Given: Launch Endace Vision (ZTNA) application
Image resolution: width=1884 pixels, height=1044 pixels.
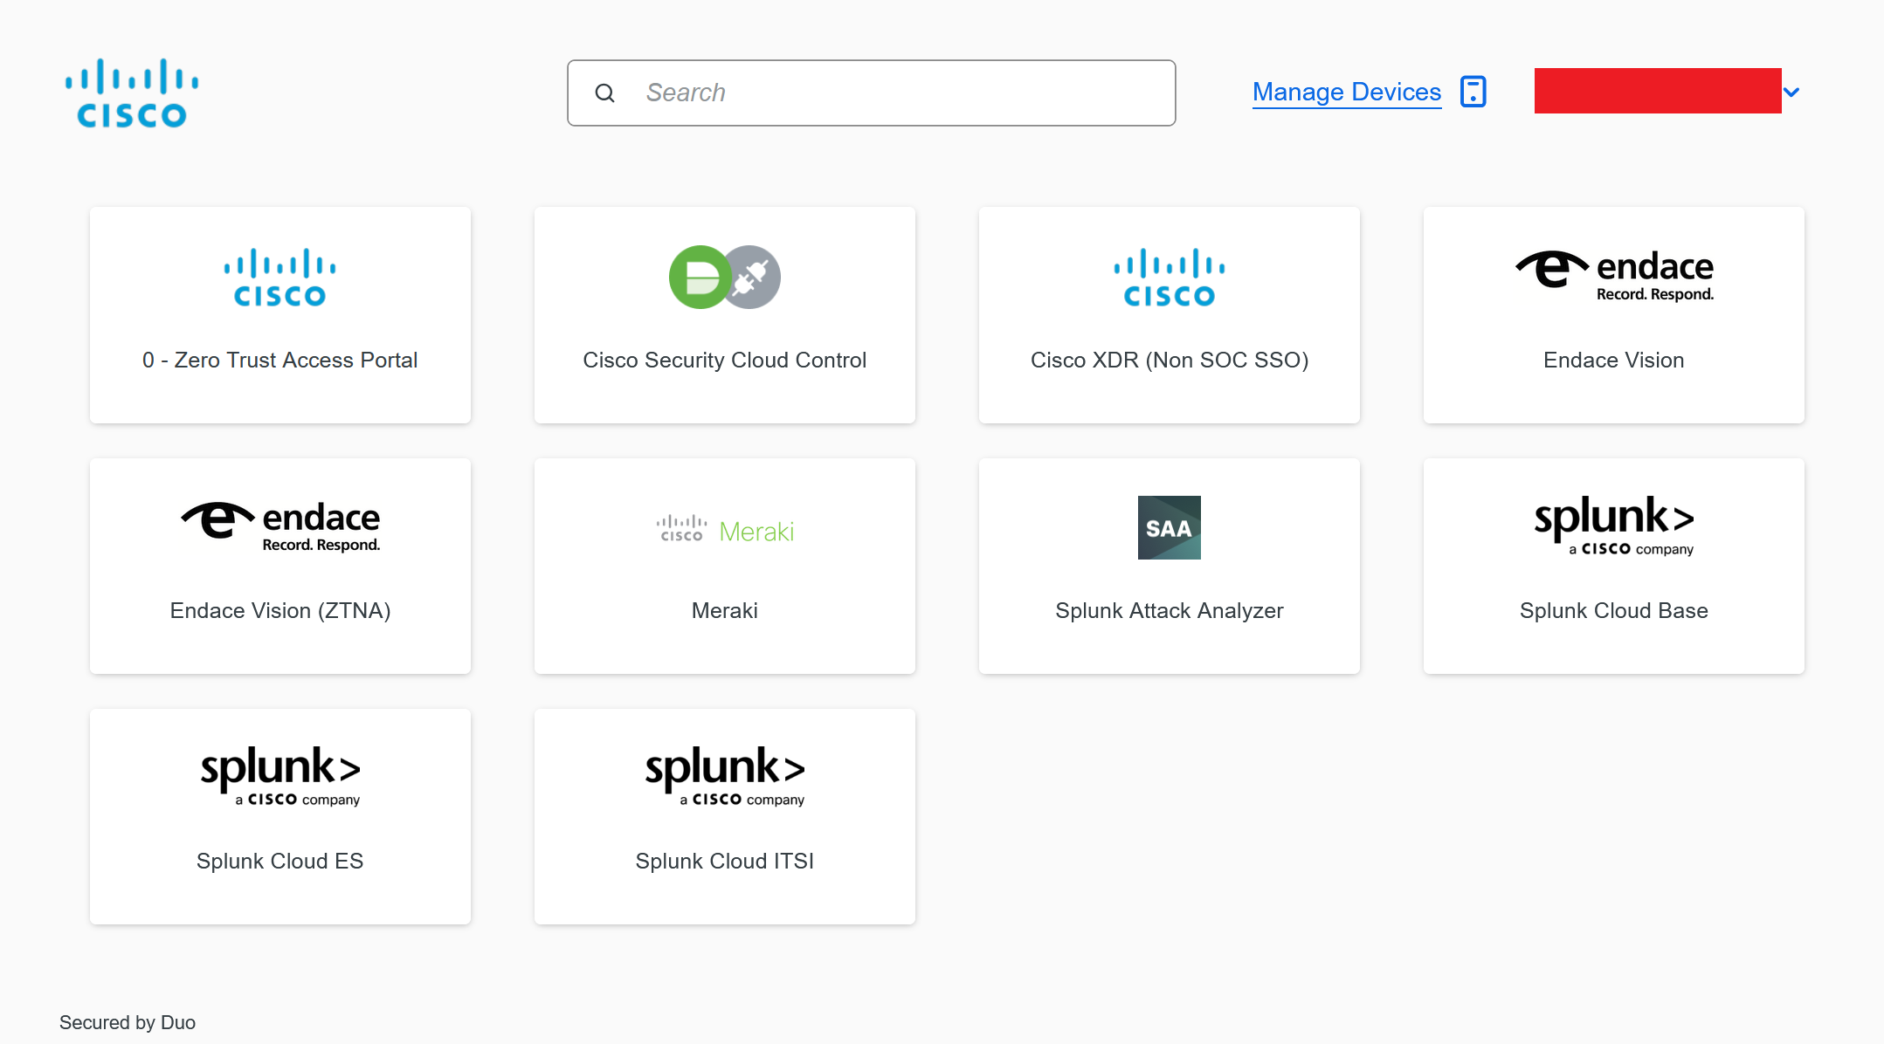Looking at the screenshot, I should [x=279, y=566].
